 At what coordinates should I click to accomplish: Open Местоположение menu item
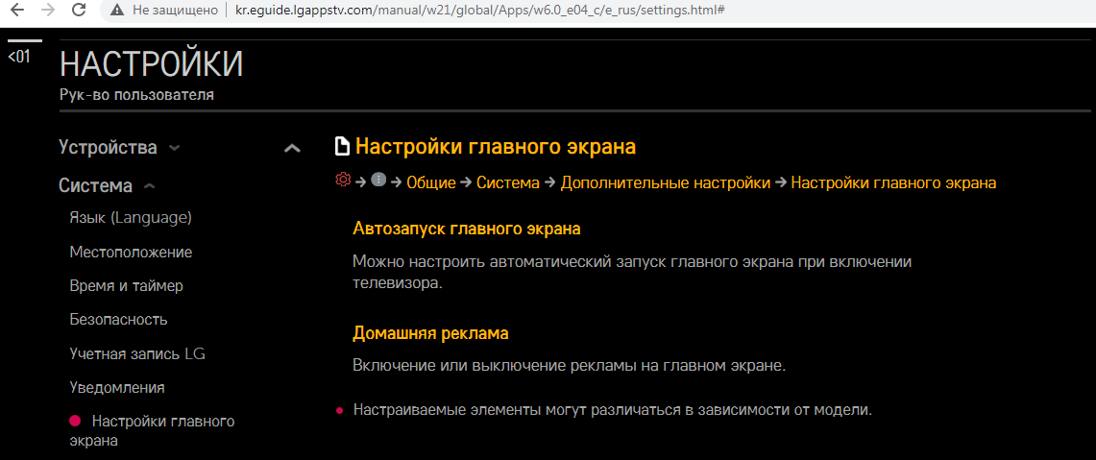click(131, 252)
